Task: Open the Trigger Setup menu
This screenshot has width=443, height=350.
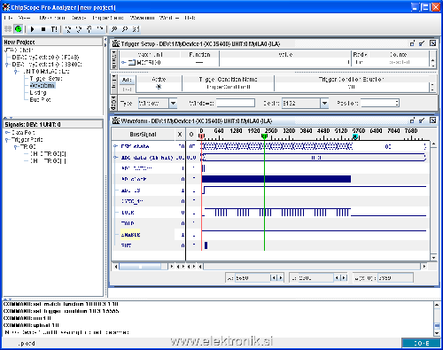Action: pos(108,18)
